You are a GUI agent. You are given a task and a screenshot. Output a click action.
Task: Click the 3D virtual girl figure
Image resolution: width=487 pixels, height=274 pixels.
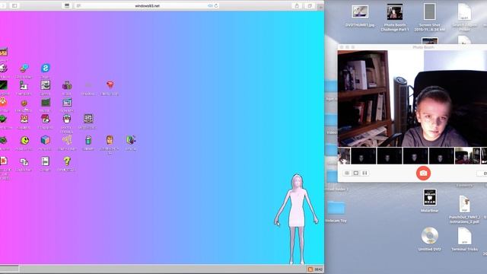tap(296, 219)
